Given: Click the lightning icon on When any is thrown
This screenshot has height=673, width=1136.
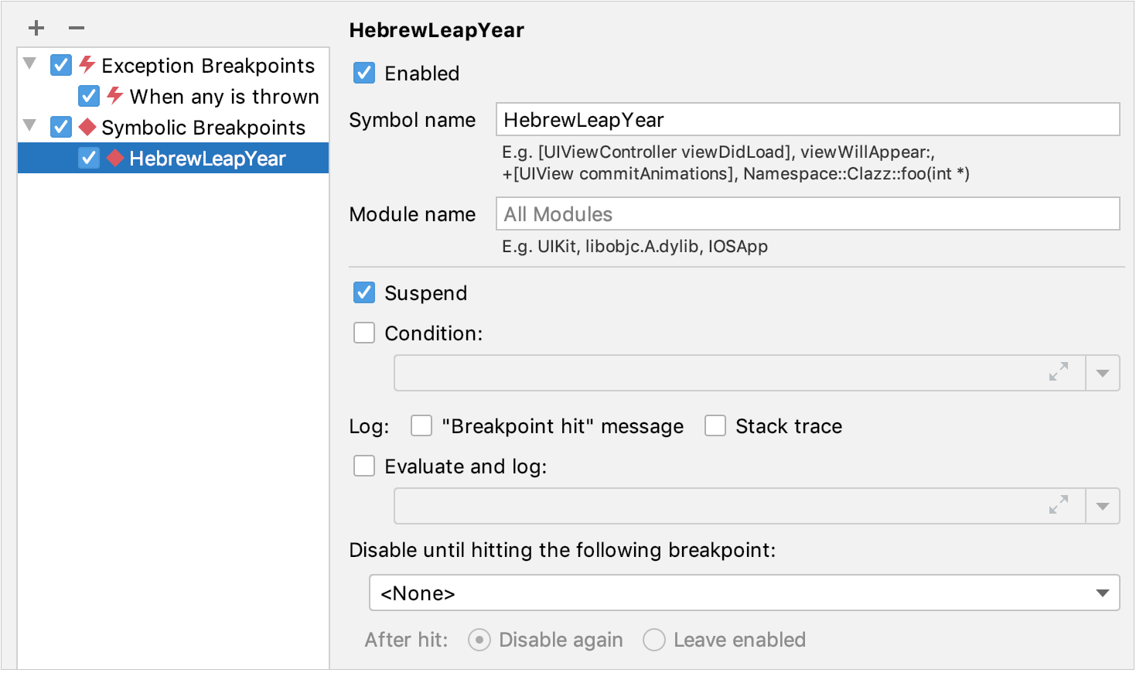Looking at the screenshot, I should [x=116, y=96].
